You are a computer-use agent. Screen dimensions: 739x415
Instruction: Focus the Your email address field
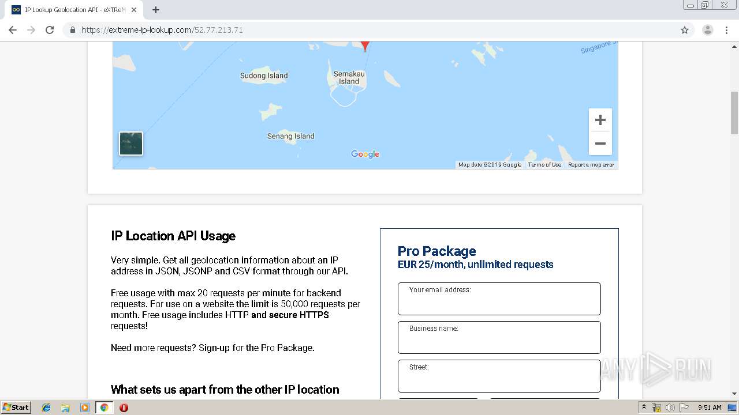pyautogui.click(x=499, y=299)
